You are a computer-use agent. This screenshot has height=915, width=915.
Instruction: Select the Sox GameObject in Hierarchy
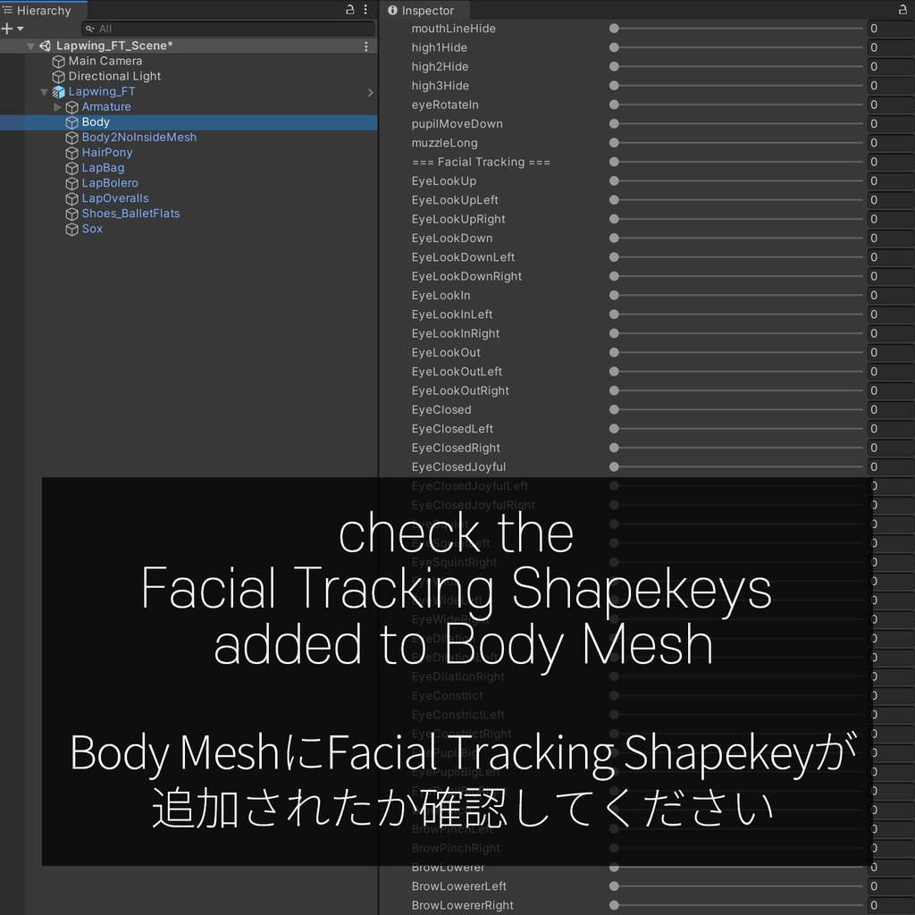pyautogui.click(x=91, y=229)
